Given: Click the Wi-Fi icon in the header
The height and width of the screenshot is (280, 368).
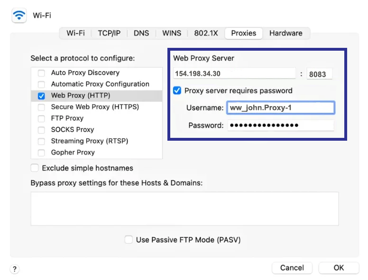Looking at the screenshot, I should pyautogui.click(x=19, y=16).
